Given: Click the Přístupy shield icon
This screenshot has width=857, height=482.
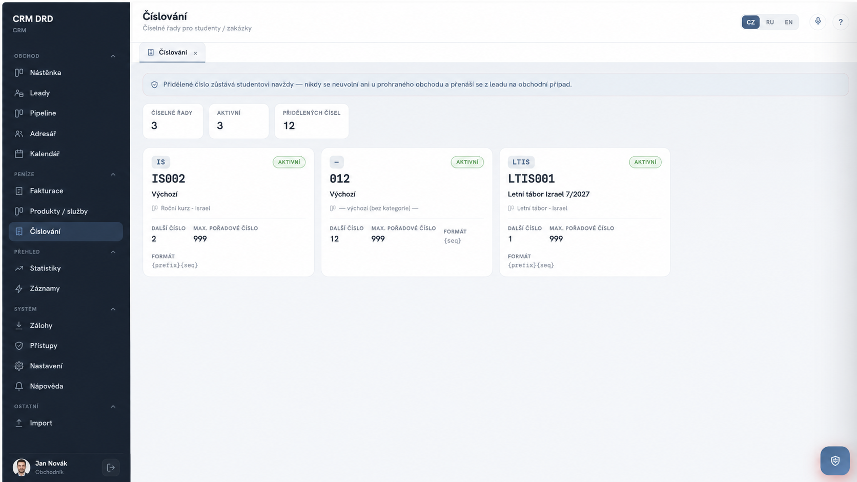Looking at the screenshot, I should click(19, 346).
